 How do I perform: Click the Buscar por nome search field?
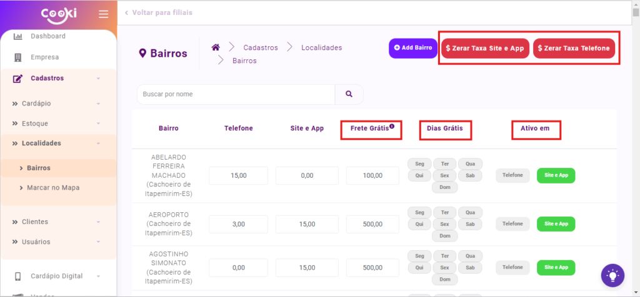[x=236, y=94]
